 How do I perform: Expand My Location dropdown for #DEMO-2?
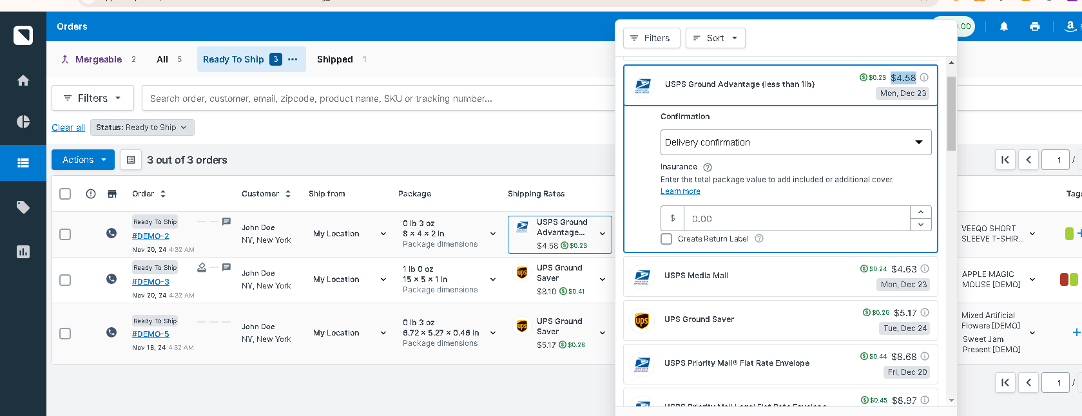pos(383,234)
